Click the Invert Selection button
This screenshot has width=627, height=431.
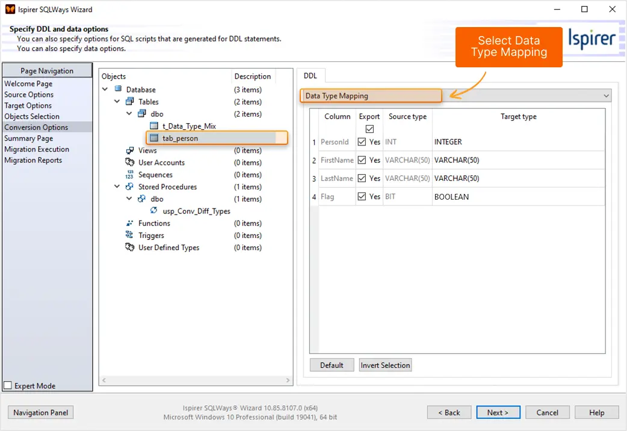pyautogui.click(x=385, y=365)
